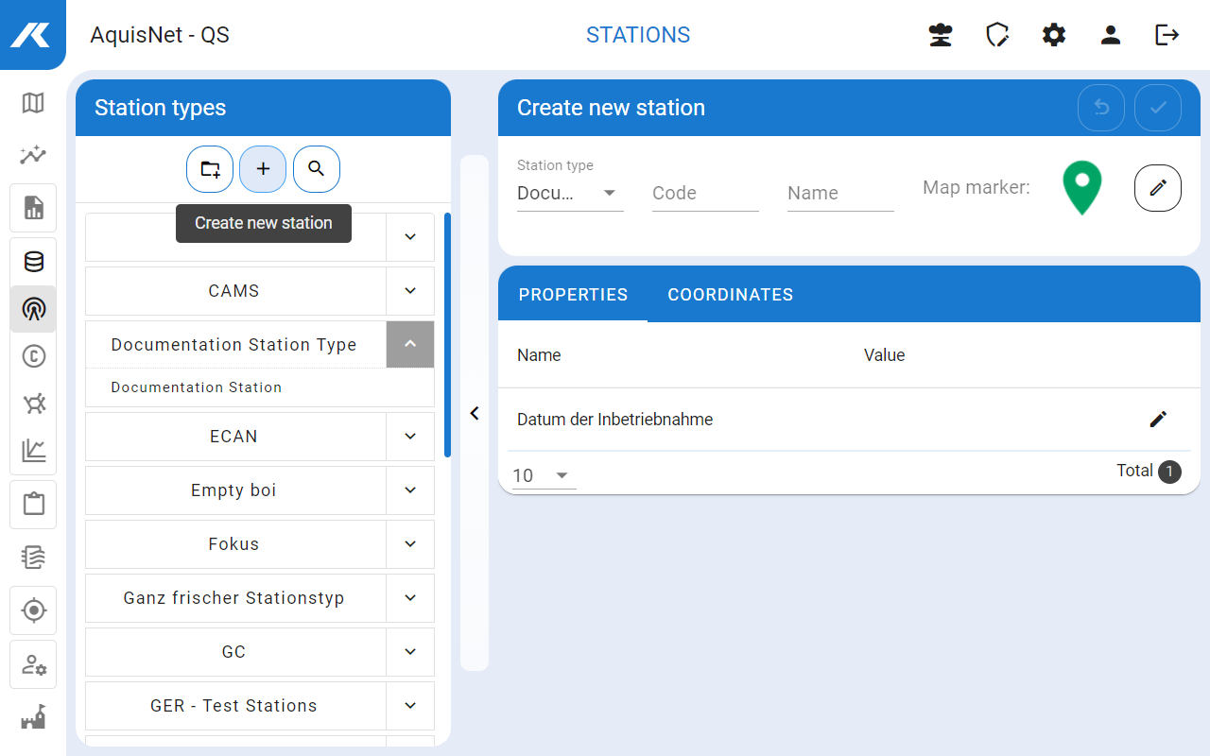Click the settings gear icon
The width and height of the screenshot is (1210, 756).
[1054, 35]
